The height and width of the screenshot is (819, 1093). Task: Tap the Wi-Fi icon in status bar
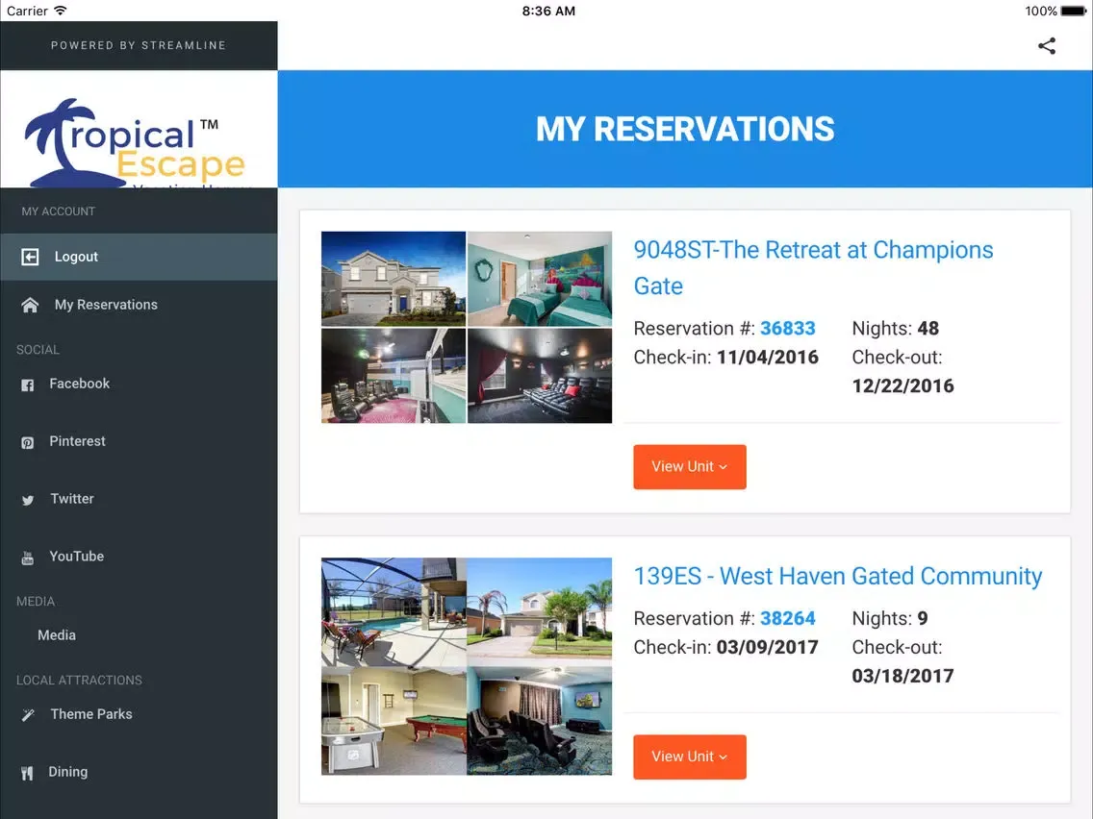(61, 11)
